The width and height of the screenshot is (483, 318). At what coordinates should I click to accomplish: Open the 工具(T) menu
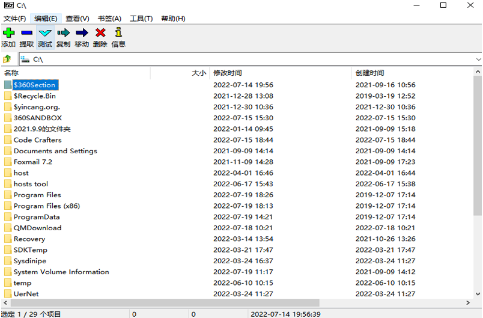tap(141, 19)
